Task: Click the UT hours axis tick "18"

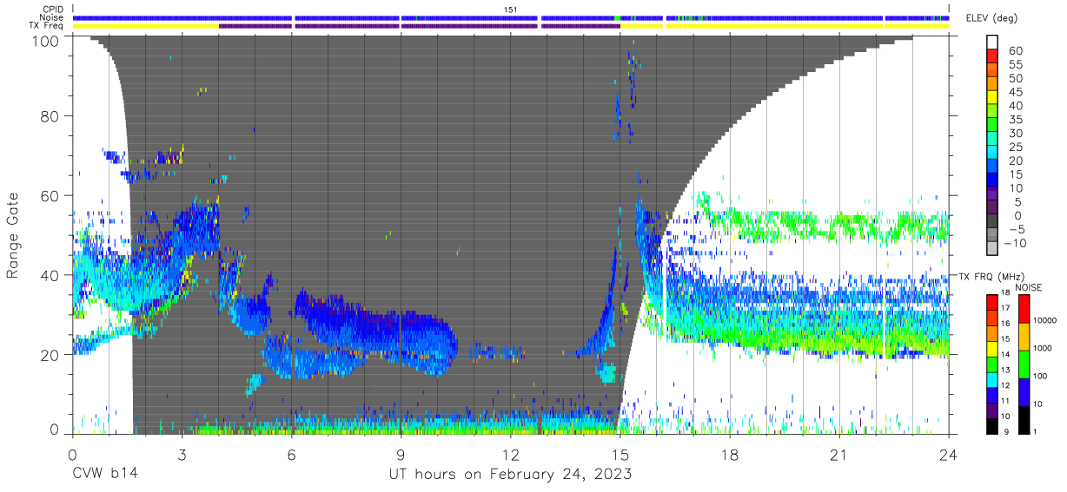Action: [x=730, y=454]
